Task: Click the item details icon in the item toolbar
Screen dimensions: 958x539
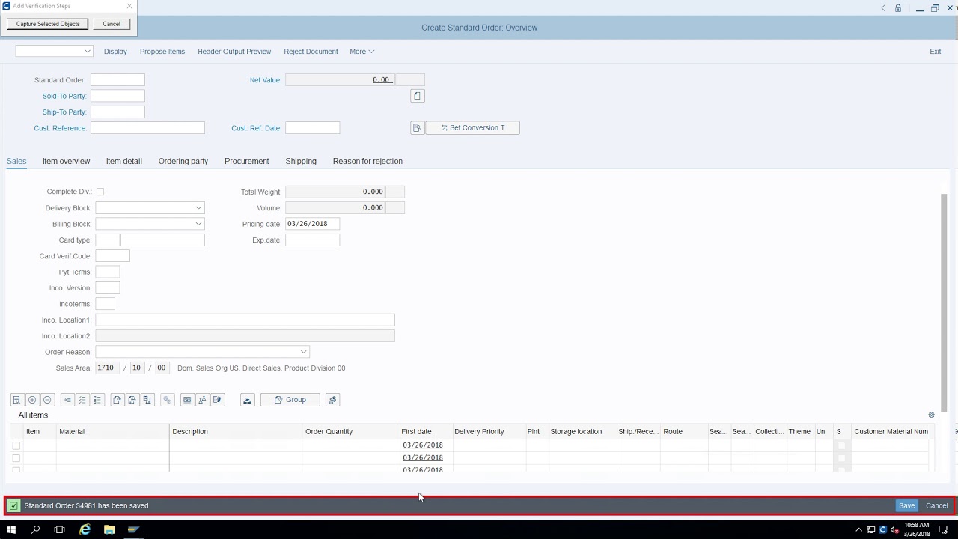Action: point(16,400)
